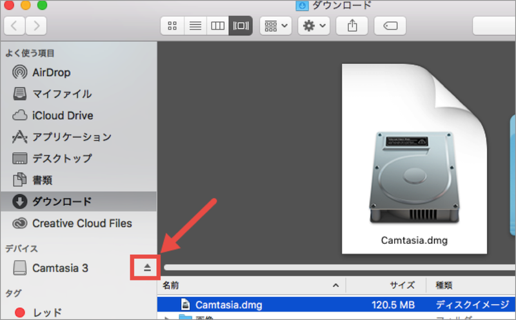Screen dimensions: 516x320
Task: Switch to list view
Action: [x=195, y=26]
